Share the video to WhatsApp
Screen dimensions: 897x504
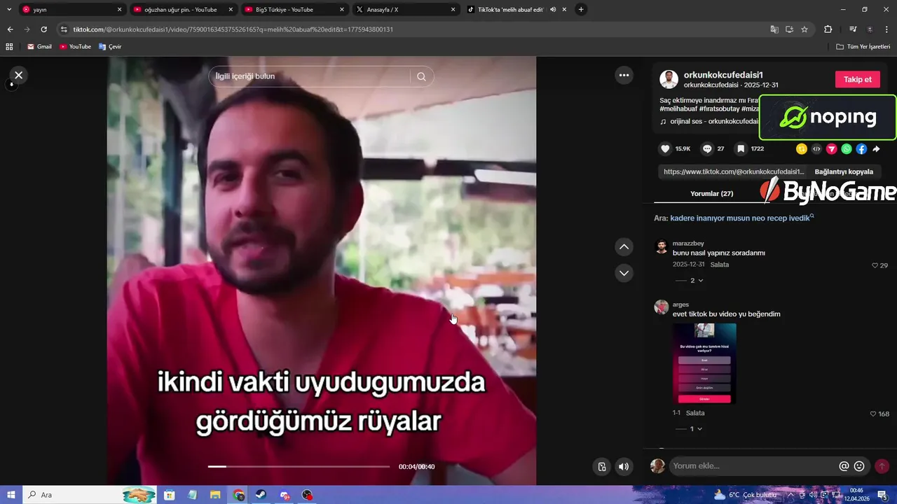tap(847, 148)
